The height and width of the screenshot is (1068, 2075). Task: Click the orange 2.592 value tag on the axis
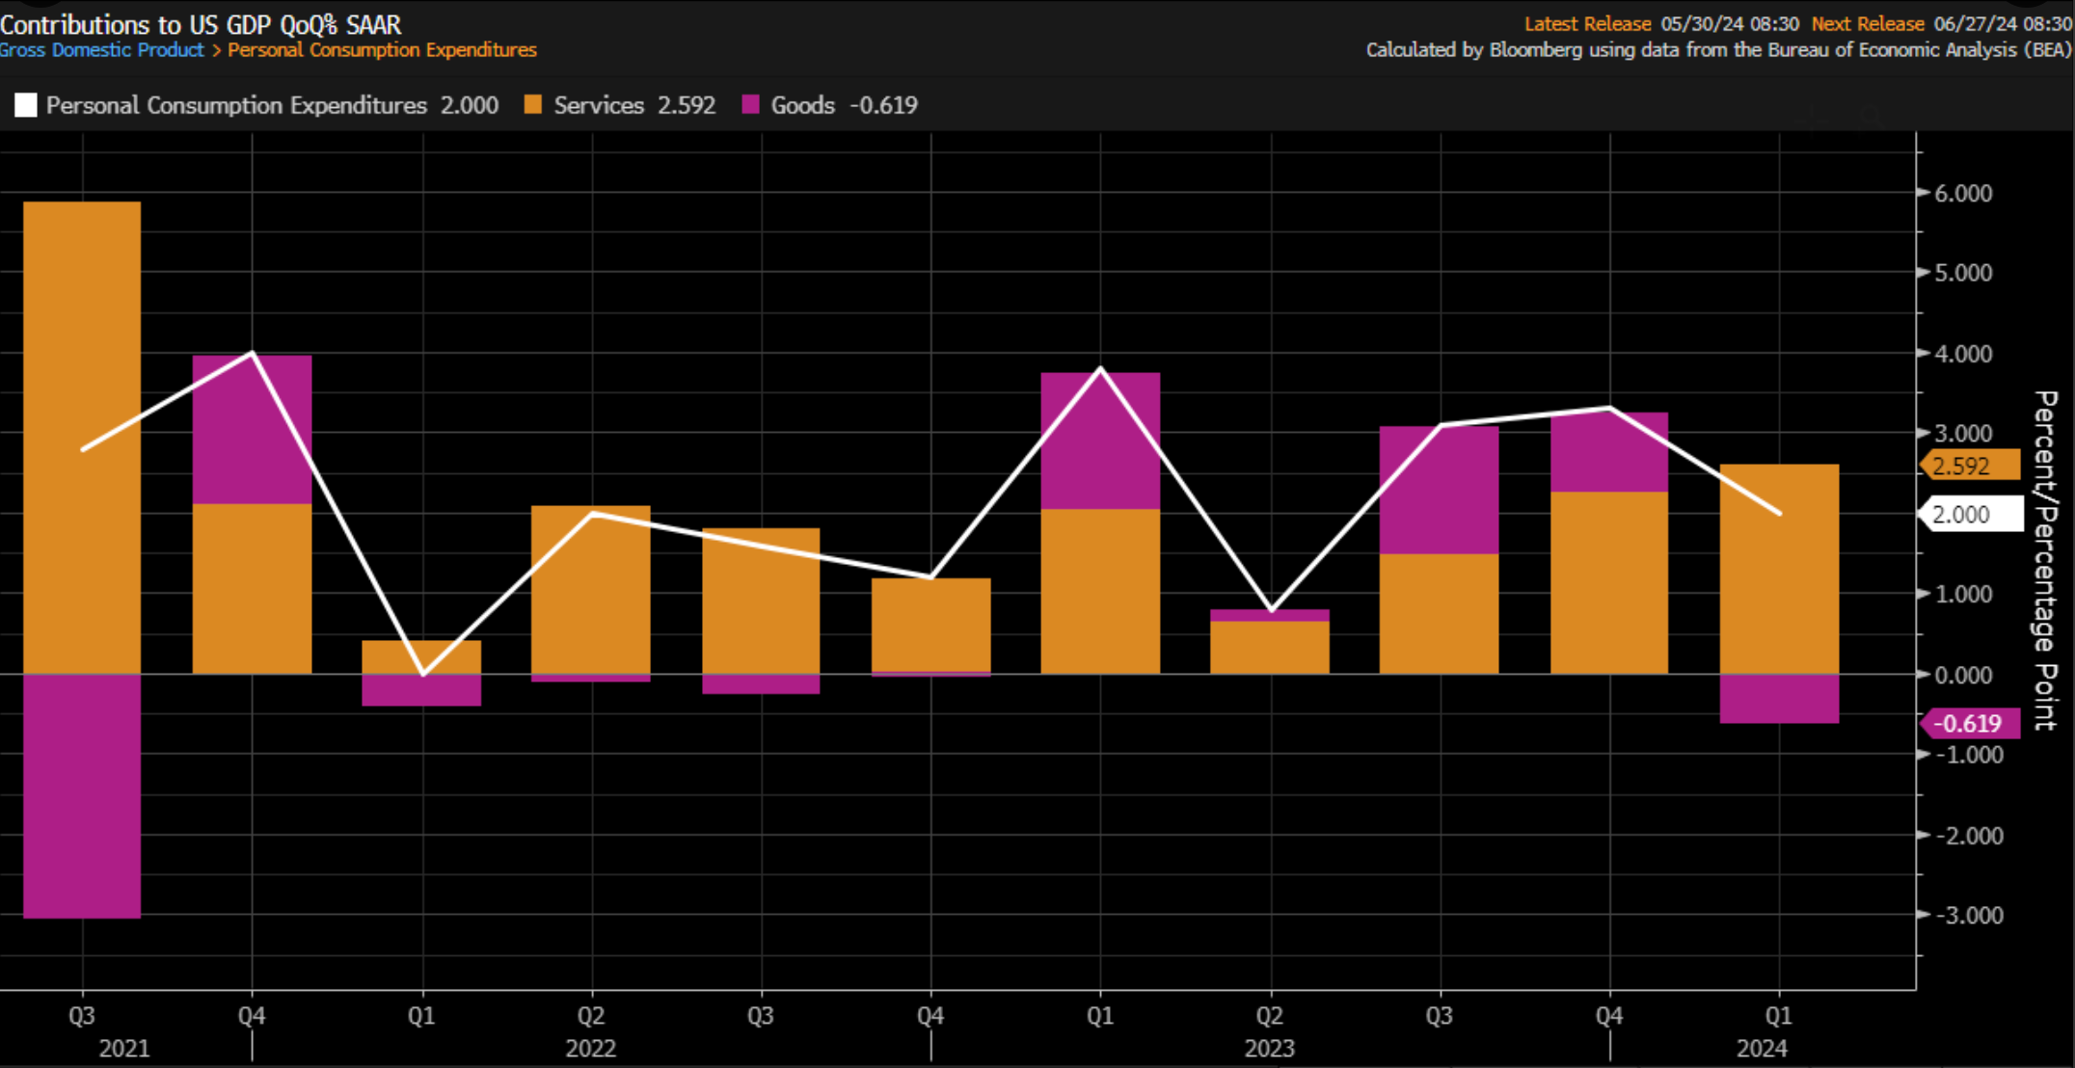pyautogui.click(x=1970, y=466)
